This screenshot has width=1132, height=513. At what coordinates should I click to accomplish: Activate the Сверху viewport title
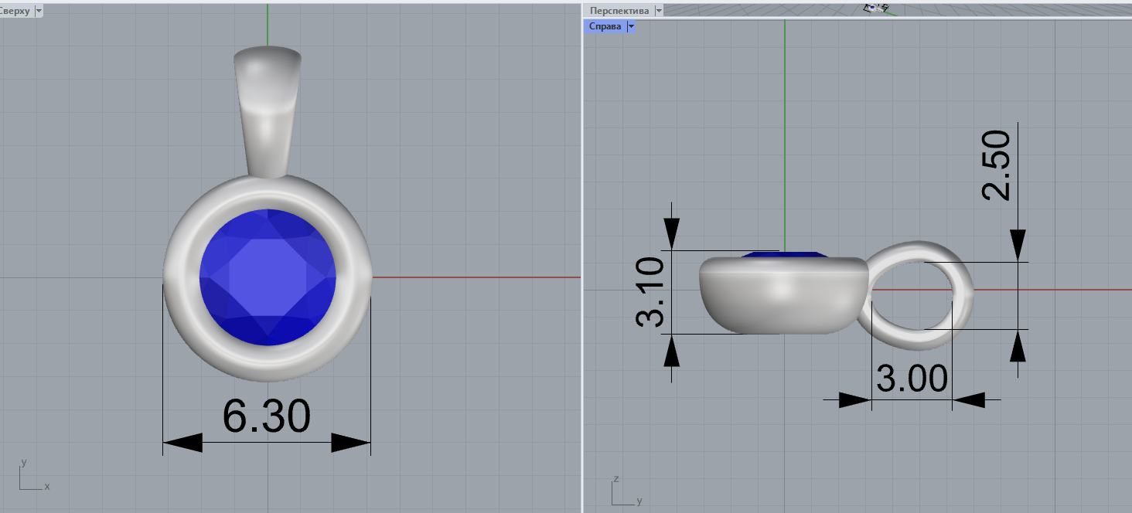pos(15,11)
